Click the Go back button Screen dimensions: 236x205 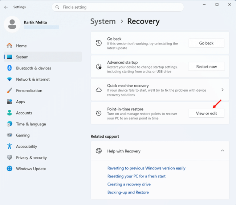206,43
